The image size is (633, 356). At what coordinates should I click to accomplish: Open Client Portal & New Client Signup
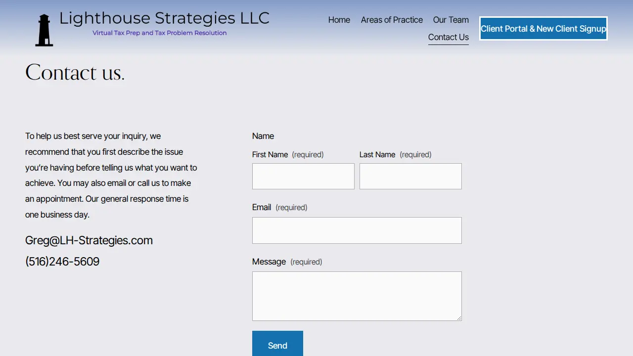coord(543,29)
